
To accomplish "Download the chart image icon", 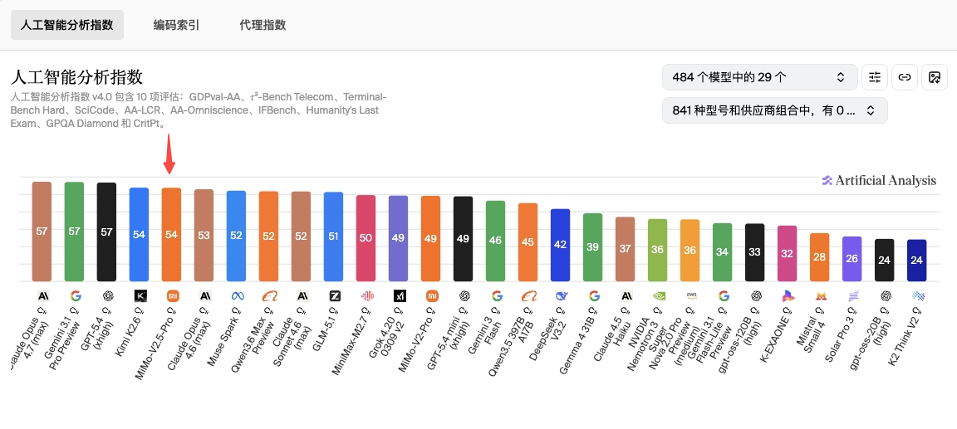I will [x=935, y=77].
